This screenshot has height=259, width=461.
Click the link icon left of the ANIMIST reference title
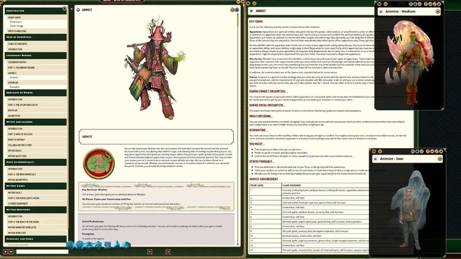coord(252,11)
